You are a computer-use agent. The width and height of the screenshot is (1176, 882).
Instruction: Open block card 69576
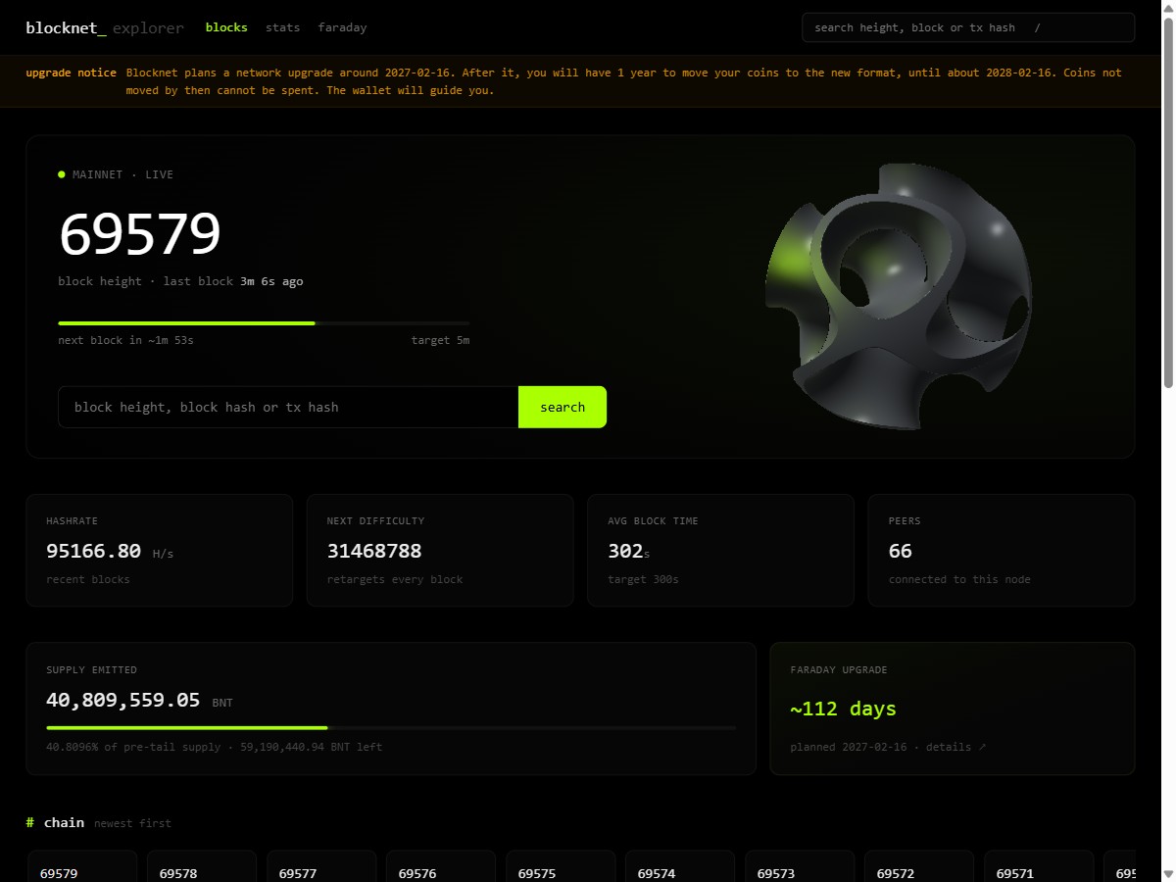click(441, 866)
